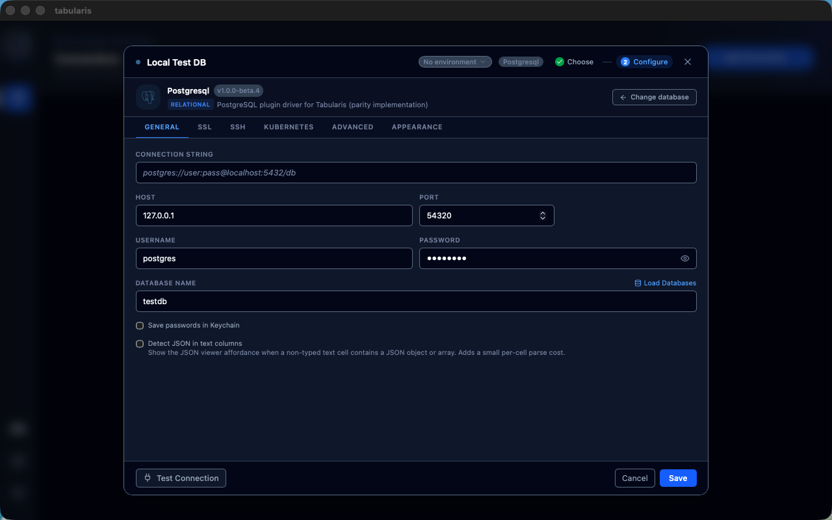
Task: Switch to the SSL tab
Action: [x=205, y=127]
